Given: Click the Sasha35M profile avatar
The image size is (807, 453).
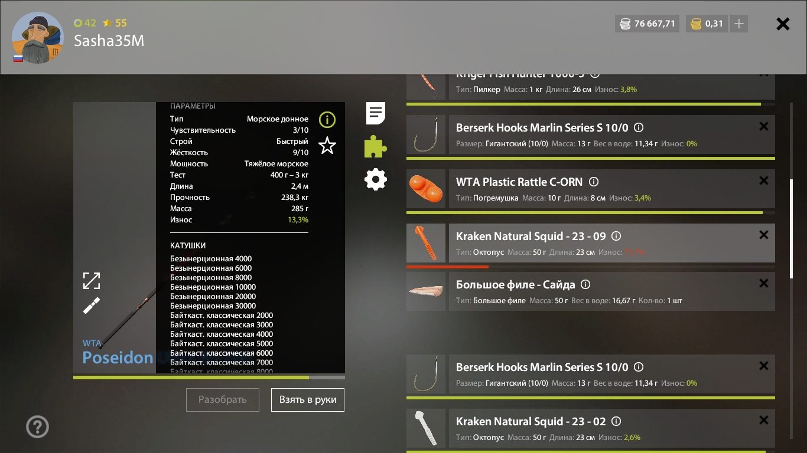Looking at the screenshot, I should pyautogui.click(x=38, y=37).
